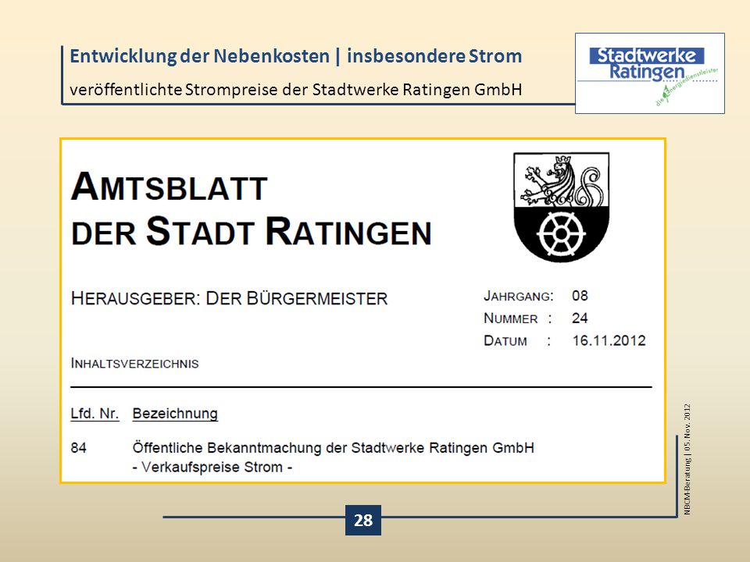Click the 'DATUM' label
Image resolution: width=750 pixels, height=562 pixels.
pos(505,341)
